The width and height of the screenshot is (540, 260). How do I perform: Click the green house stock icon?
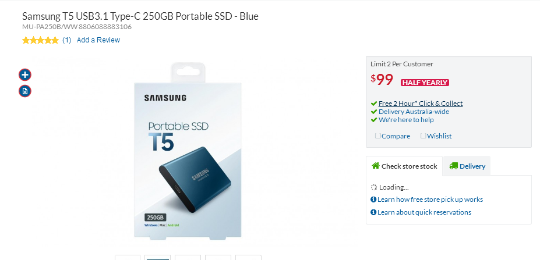pyautogui.click(x=375, y=166)
